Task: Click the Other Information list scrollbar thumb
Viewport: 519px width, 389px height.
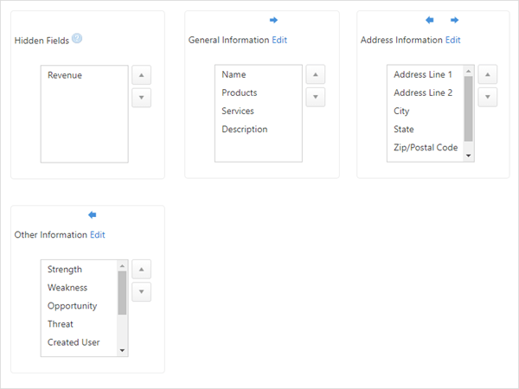Action: (x=122, y=293)
